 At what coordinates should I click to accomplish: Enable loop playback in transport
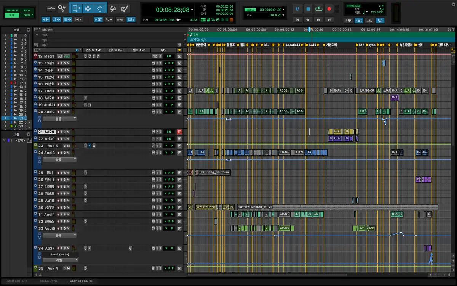click(318, 9)
